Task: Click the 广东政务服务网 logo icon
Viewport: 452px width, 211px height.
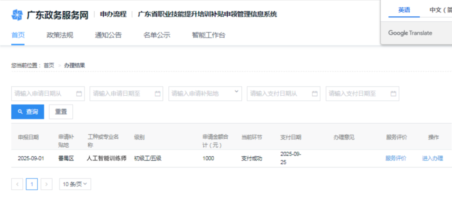Action: point(17,15)
